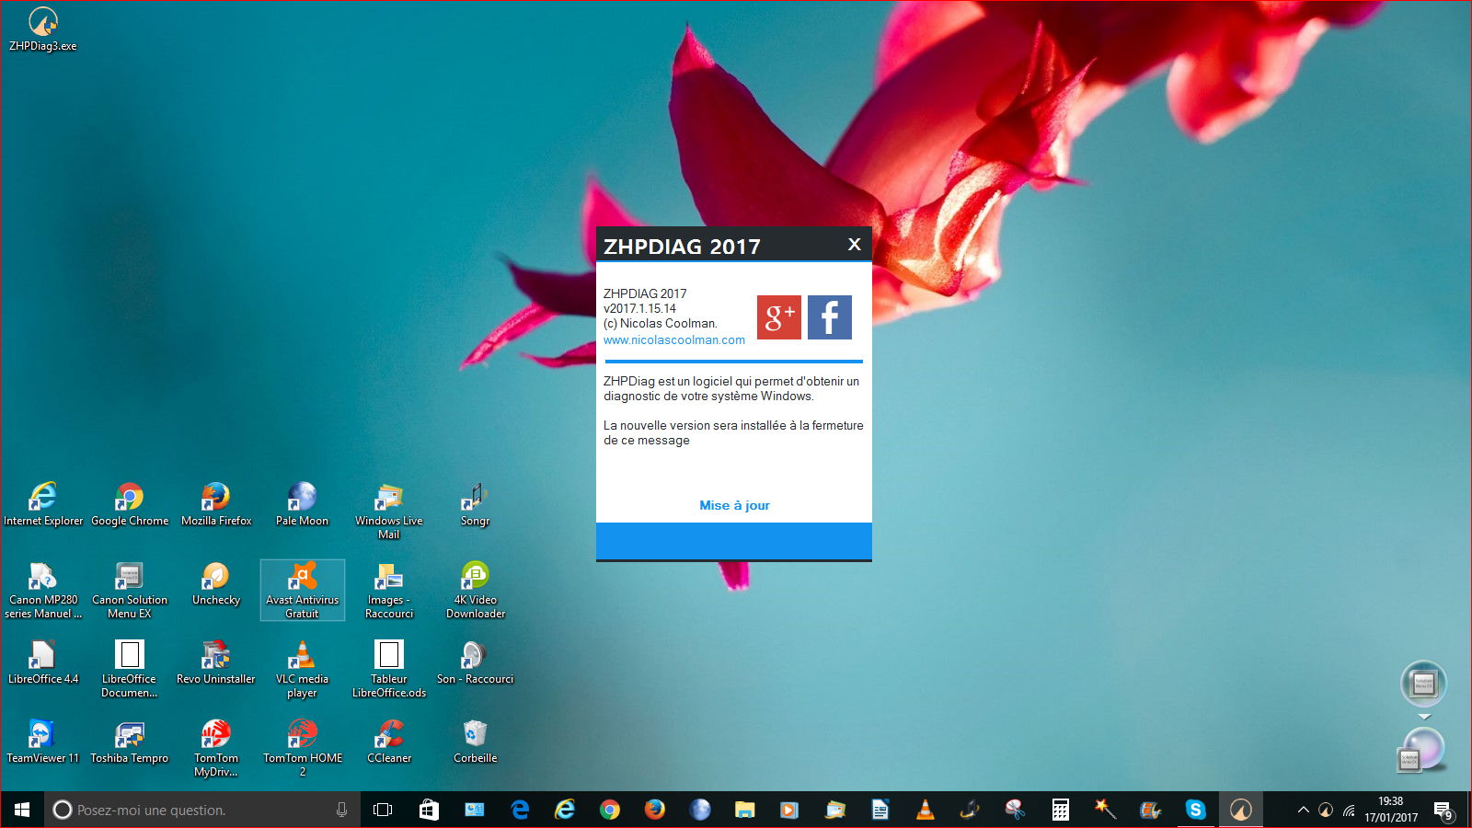1472x828 pixels.
Task: Open the network Wi-Fi tray icon
Action: [1349, 811]
